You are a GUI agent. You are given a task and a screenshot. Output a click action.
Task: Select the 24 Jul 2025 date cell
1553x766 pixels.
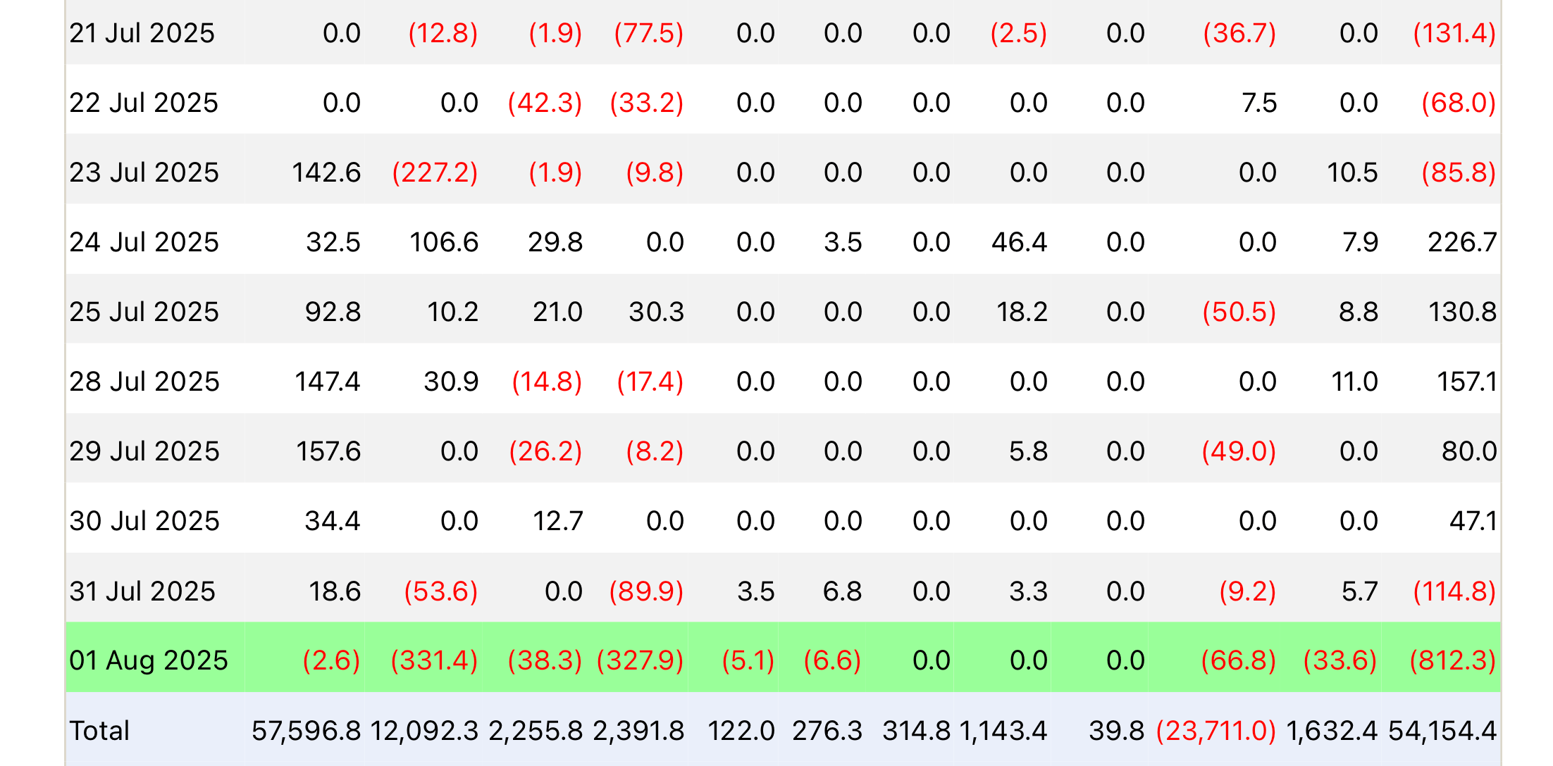pos(144,242)
